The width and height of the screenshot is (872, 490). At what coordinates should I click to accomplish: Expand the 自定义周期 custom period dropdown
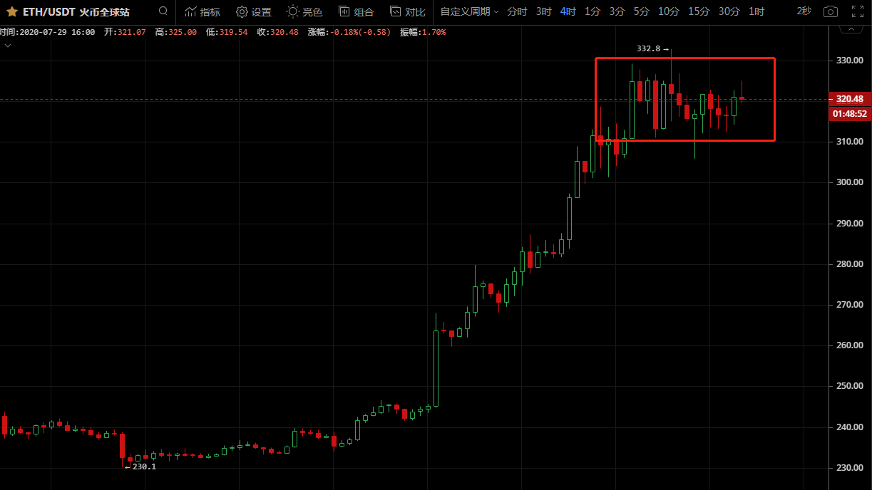click(x=469, y=12)
